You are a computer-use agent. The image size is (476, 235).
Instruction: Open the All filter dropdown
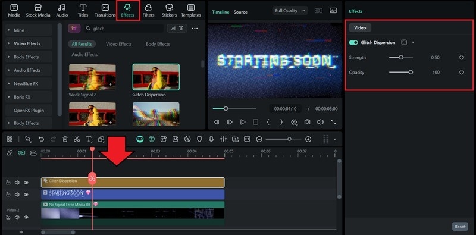pos(177,28)
